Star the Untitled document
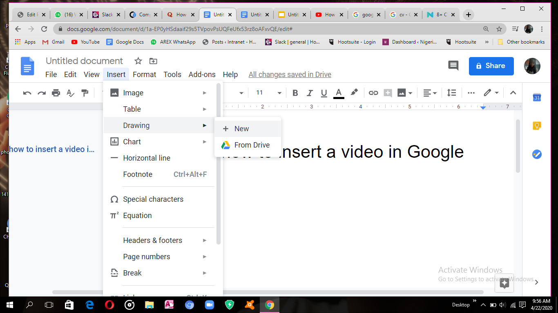 (x=138, y=61)
